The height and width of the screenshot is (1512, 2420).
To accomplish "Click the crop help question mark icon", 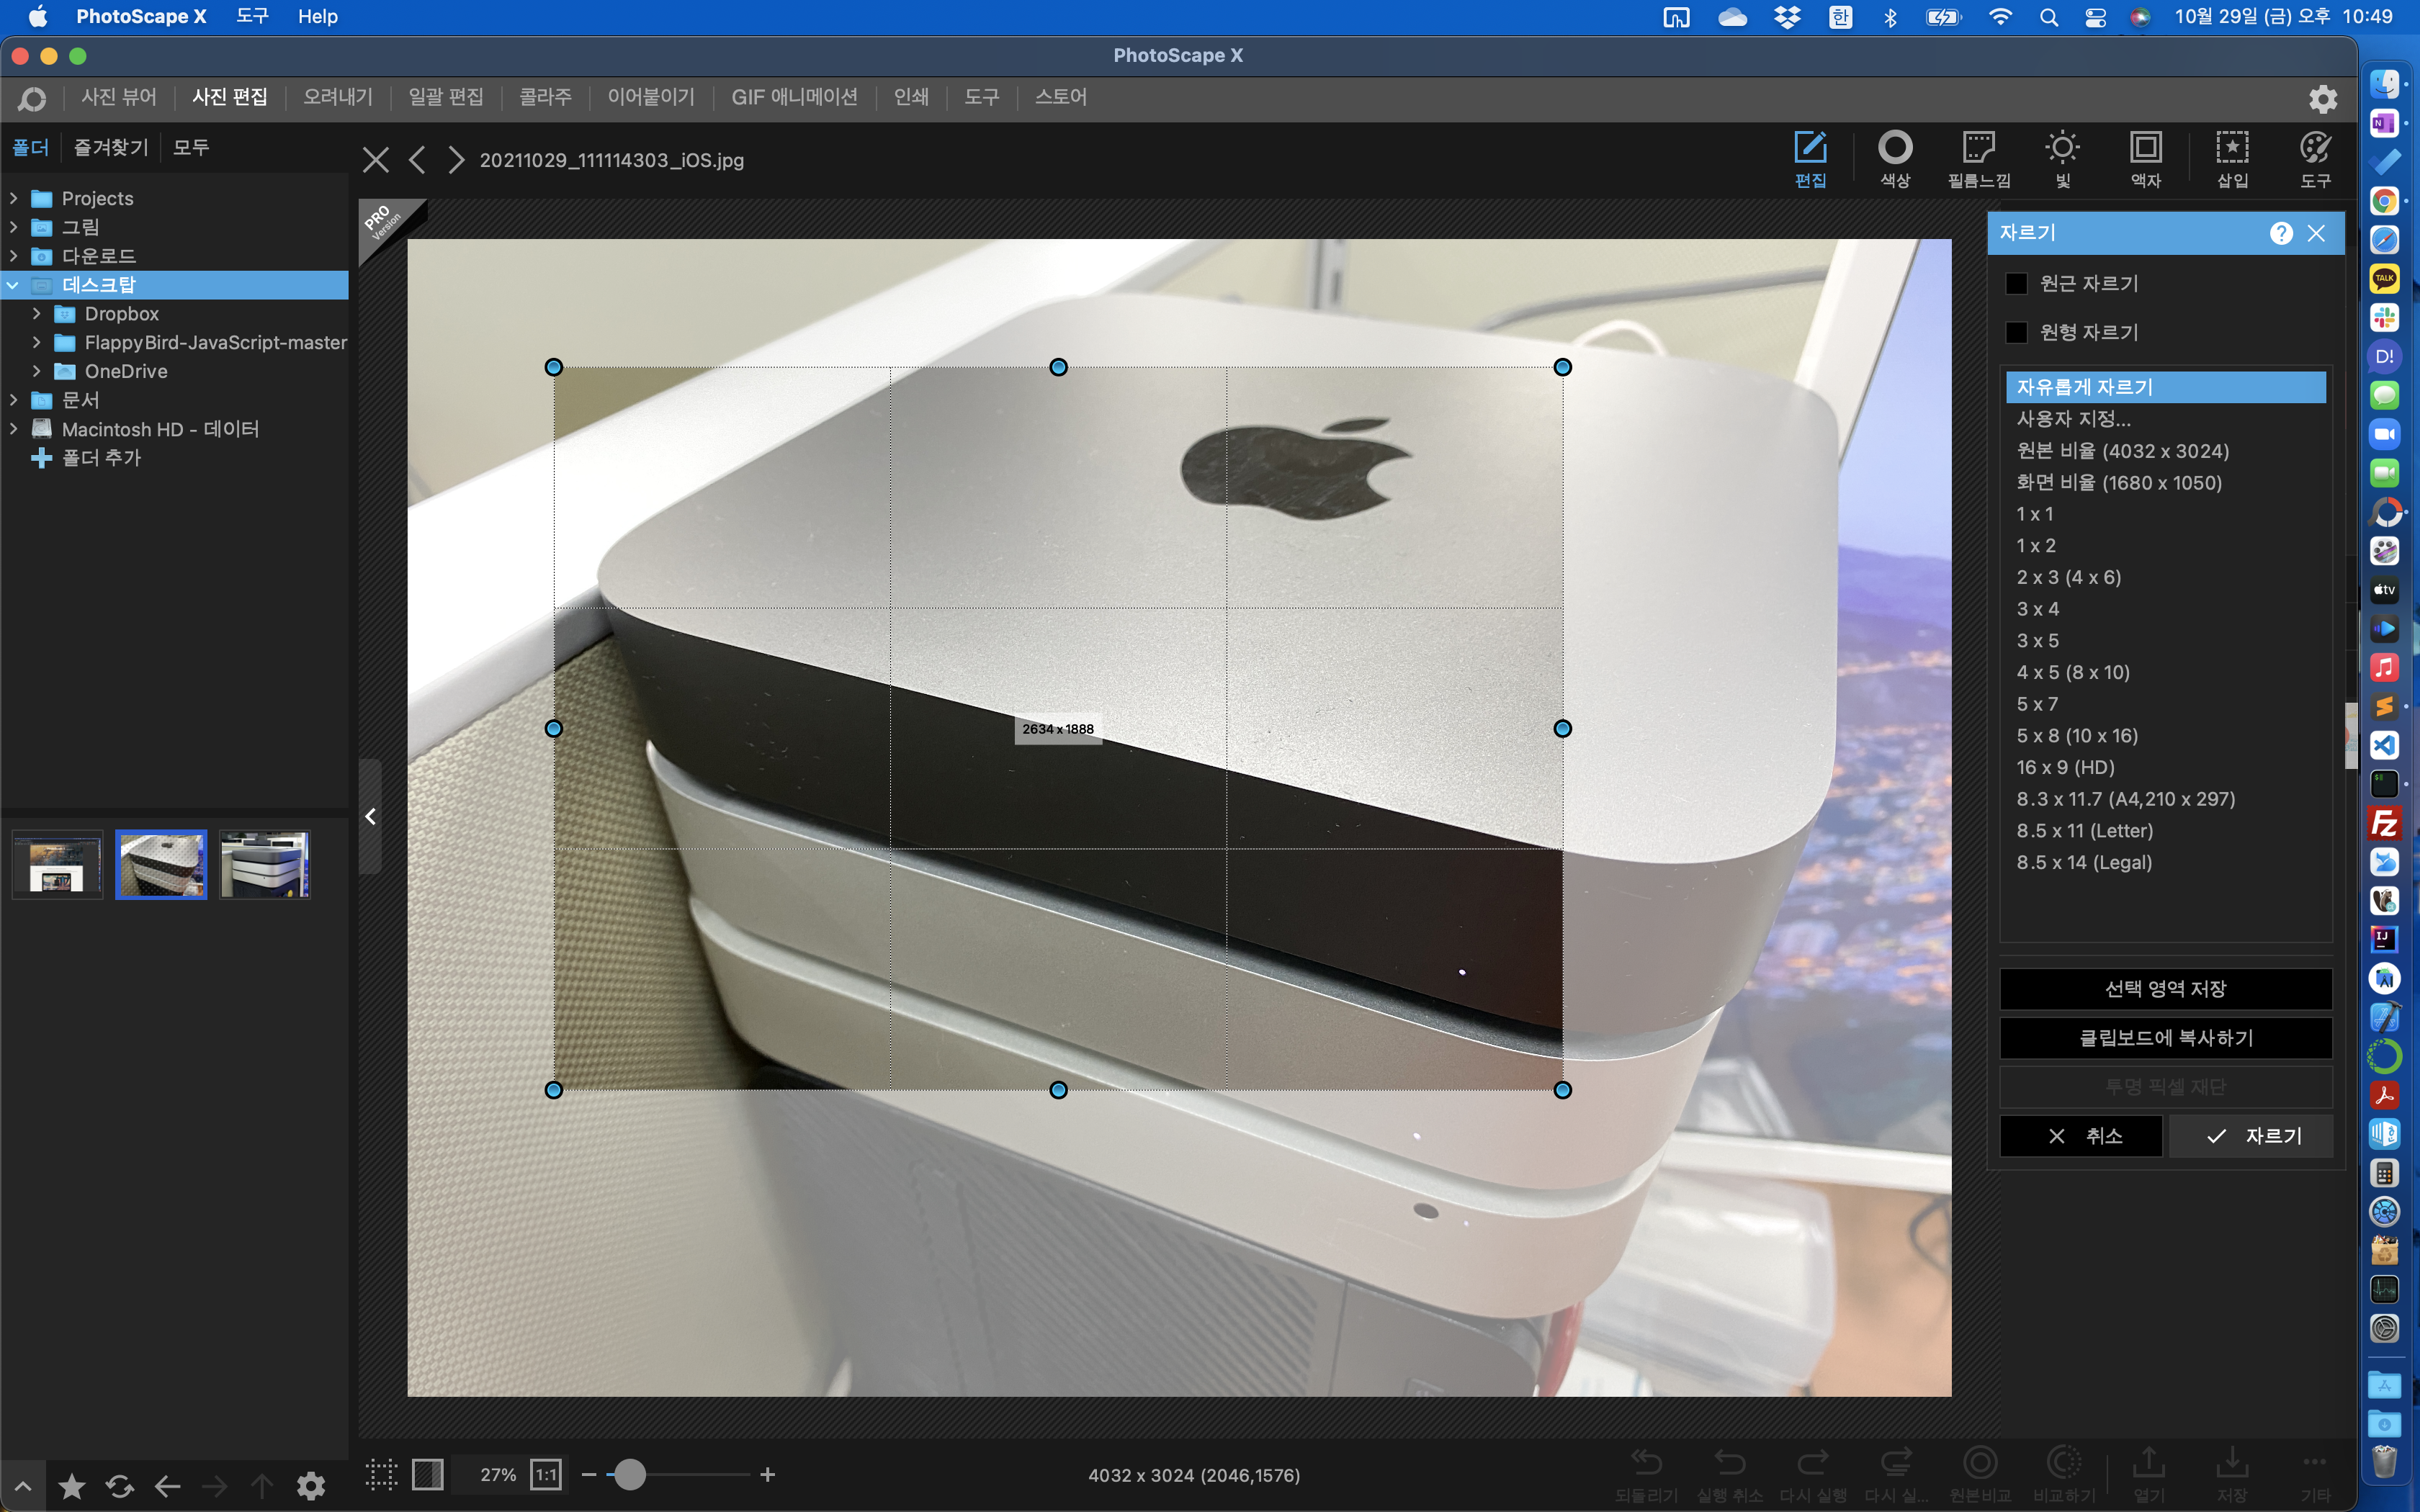I will coord(2281,233).
